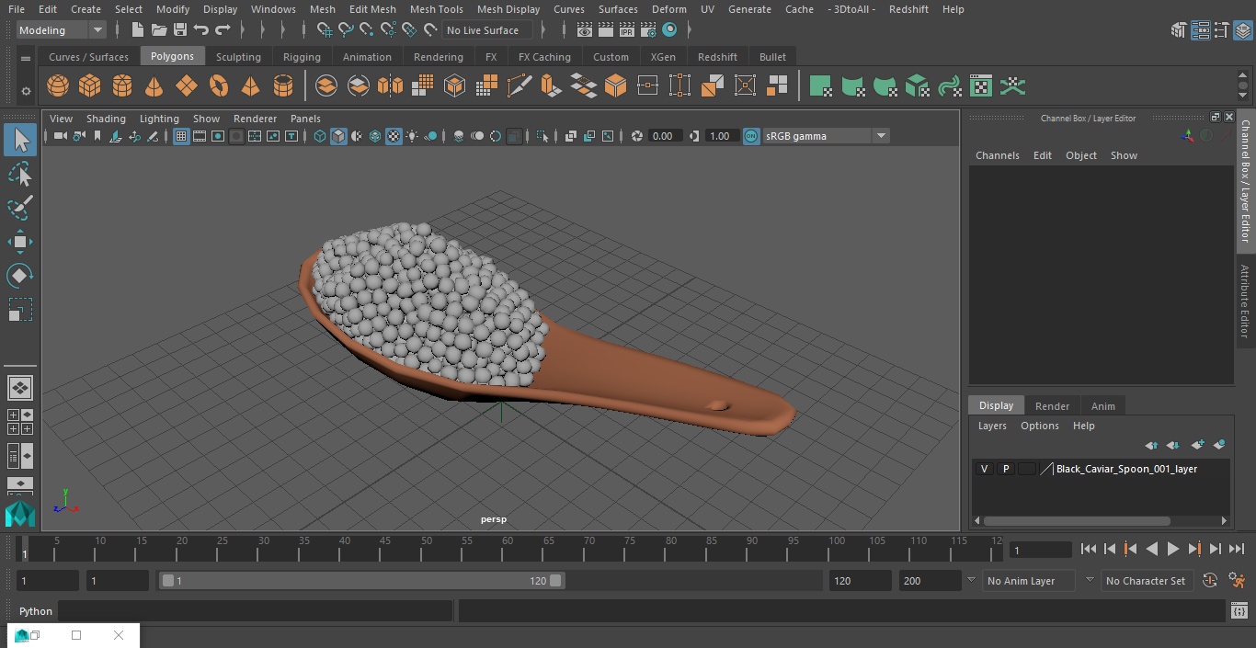Open the Channels menu in Channel Box

tap(998, 155)
